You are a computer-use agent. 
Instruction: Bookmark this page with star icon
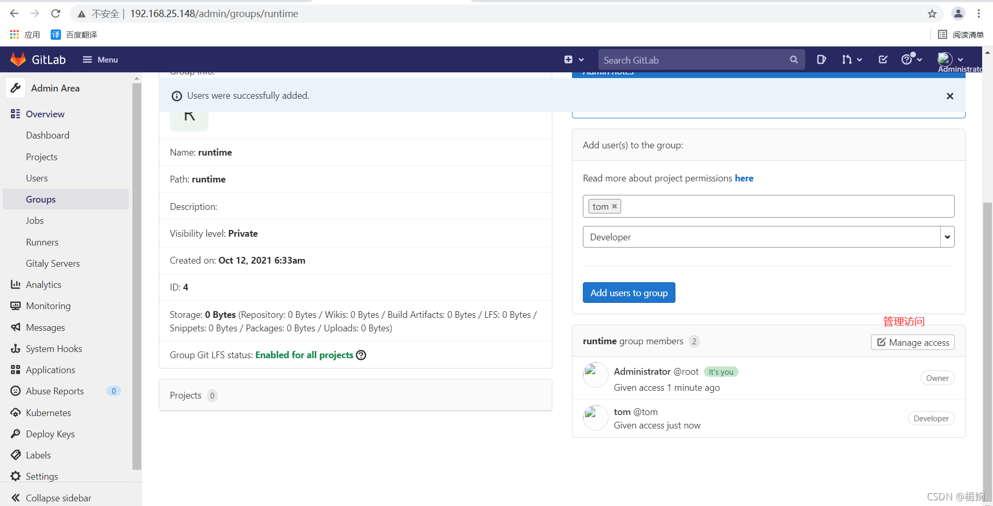[x=932, y=13]
